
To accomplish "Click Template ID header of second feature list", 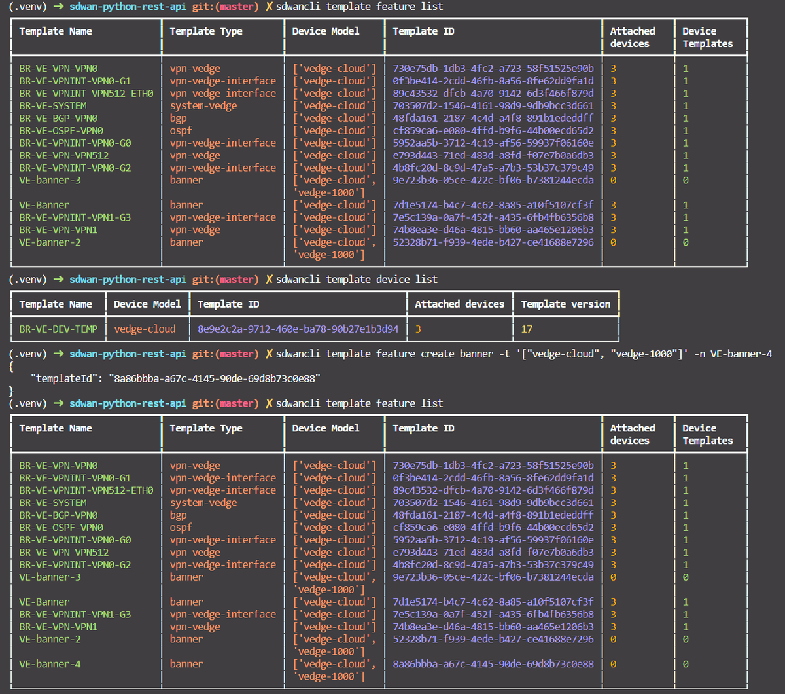I will (x=424, y=428).
